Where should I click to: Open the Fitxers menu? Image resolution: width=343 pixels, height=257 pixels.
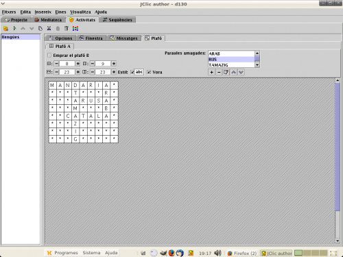tap(9, 12)
